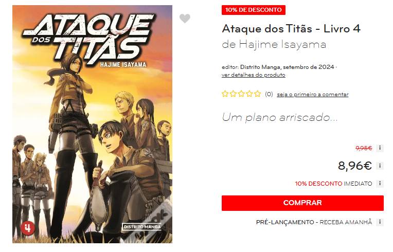Follow 'seja o primeiro a comentar' link
The height and width of the screenshot is (252, 393).
click(x=313, y=95)
